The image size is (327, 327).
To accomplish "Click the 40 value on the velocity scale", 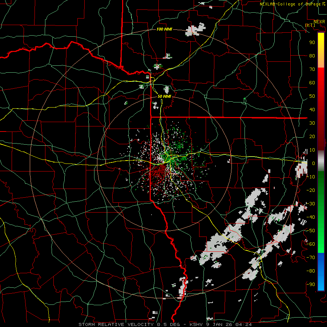I will click(312, 109).
